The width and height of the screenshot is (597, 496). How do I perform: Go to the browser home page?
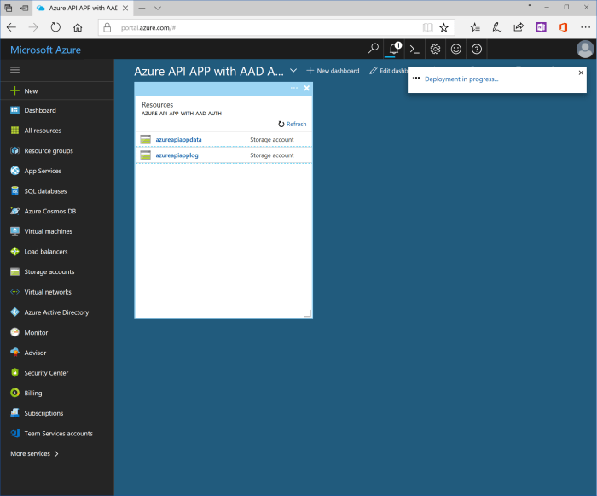(78, 27)
